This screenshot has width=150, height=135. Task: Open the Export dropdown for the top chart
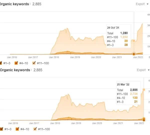coord(141,4)
